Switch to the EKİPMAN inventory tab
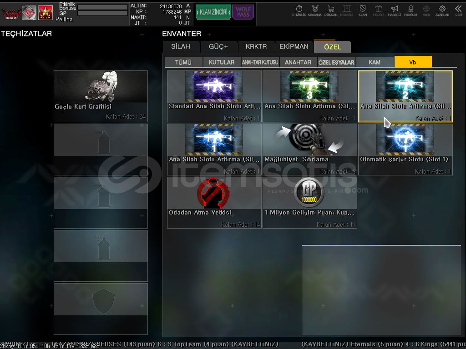The width and height of the screenshot is (466, 349). tap(294, 47)
